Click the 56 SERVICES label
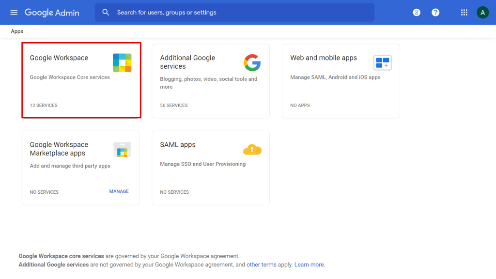 (x=174, y=105)
